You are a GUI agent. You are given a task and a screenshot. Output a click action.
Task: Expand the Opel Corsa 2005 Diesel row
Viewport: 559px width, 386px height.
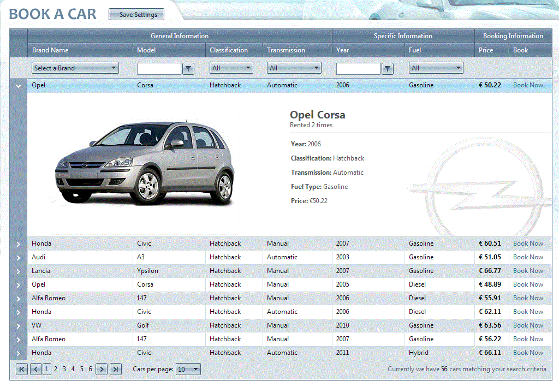click(19, 285)
